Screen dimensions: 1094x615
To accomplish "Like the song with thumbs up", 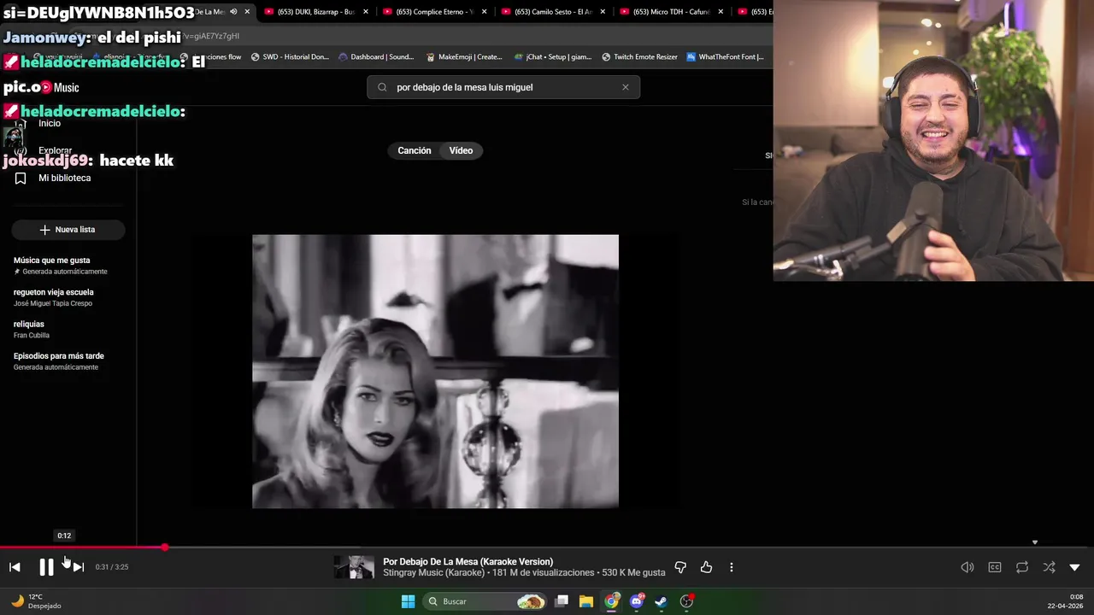I will coord(706,567).
